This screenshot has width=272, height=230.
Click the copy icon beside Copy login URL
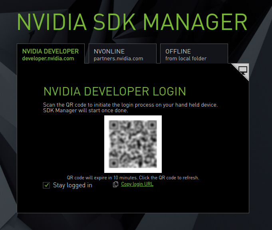pyautogui.click(x=116, y=184)
